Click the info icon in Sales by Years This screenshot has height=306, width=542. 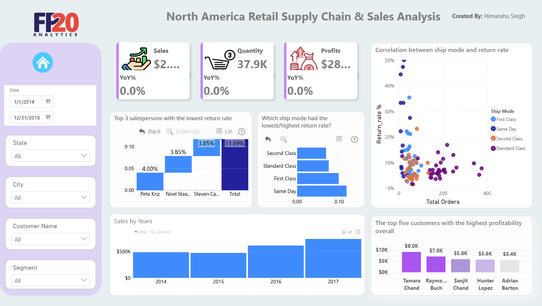point(358,232)
